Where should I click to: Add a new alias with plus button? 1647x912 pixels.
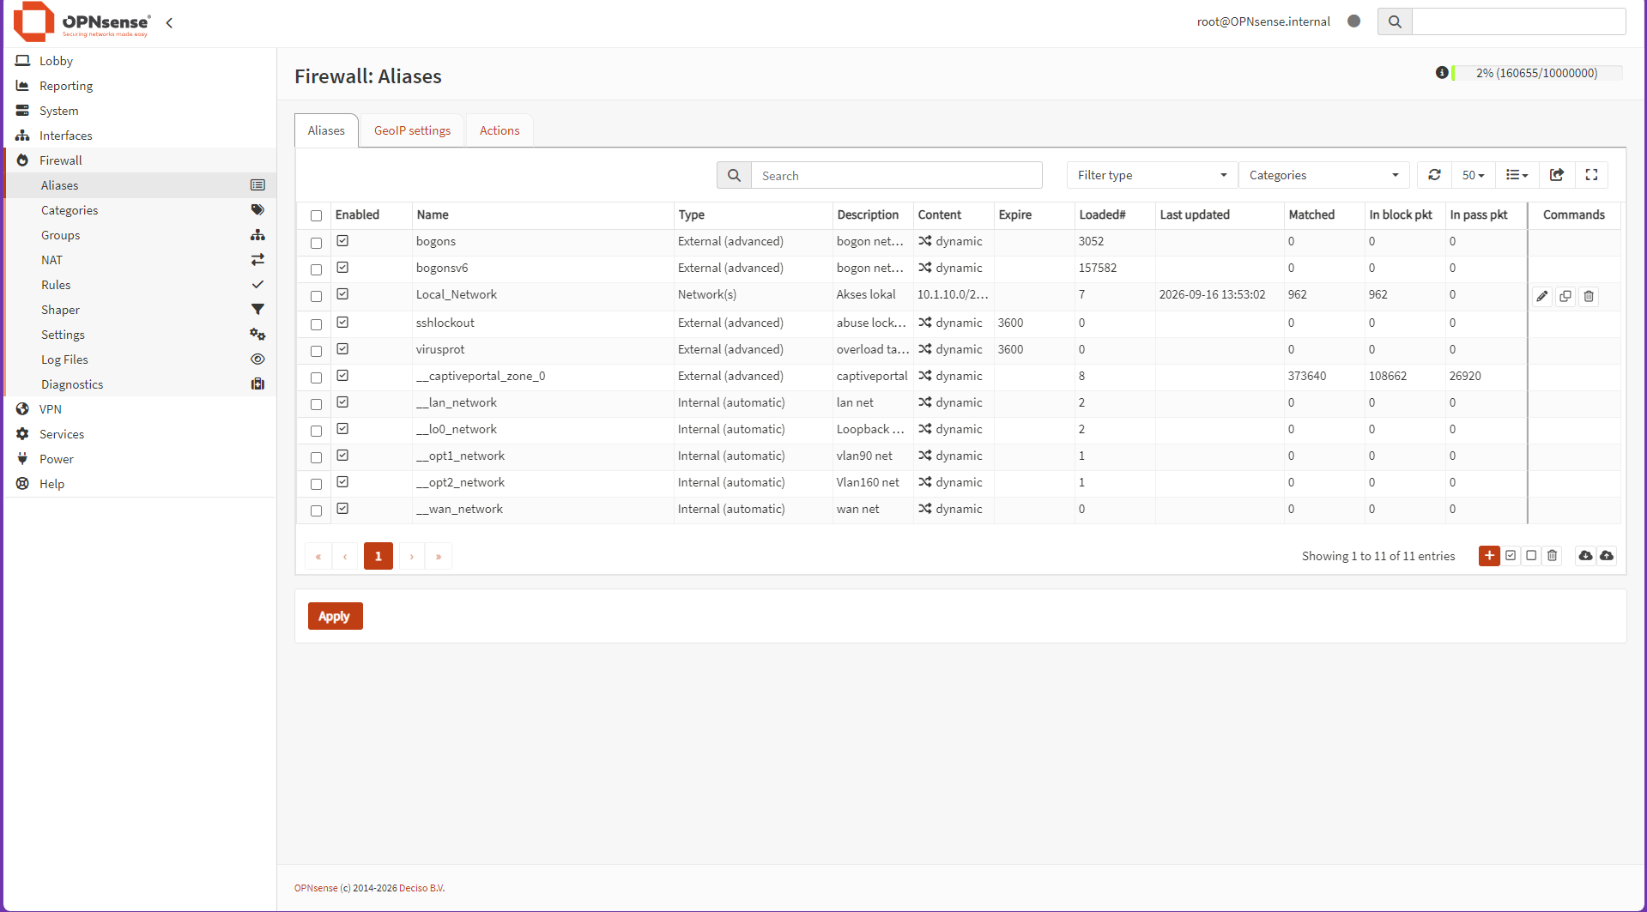[1489, 556]
